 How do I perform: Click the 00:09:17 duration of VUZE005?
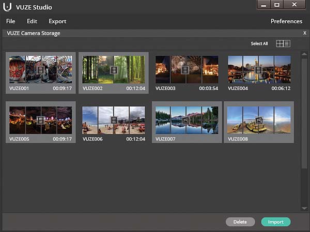coord(63,139)
